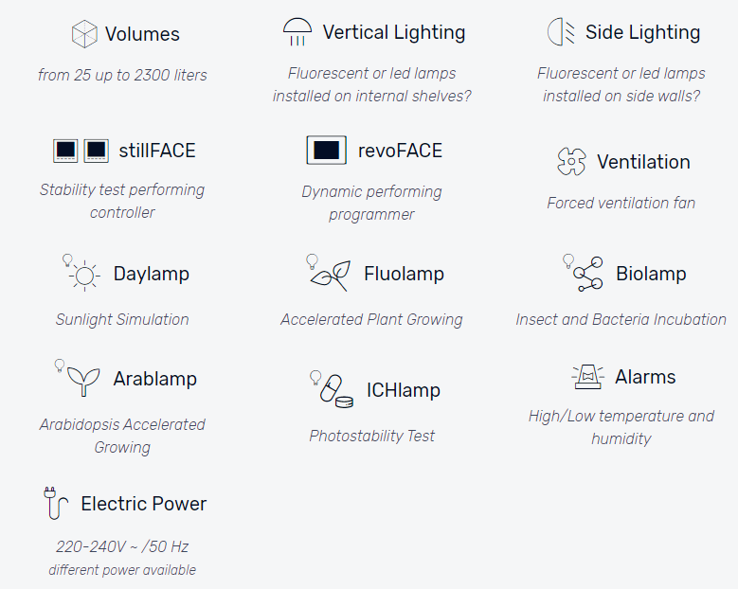
Task: Open the Vertical Lighting heading
Action: point(394,32)
